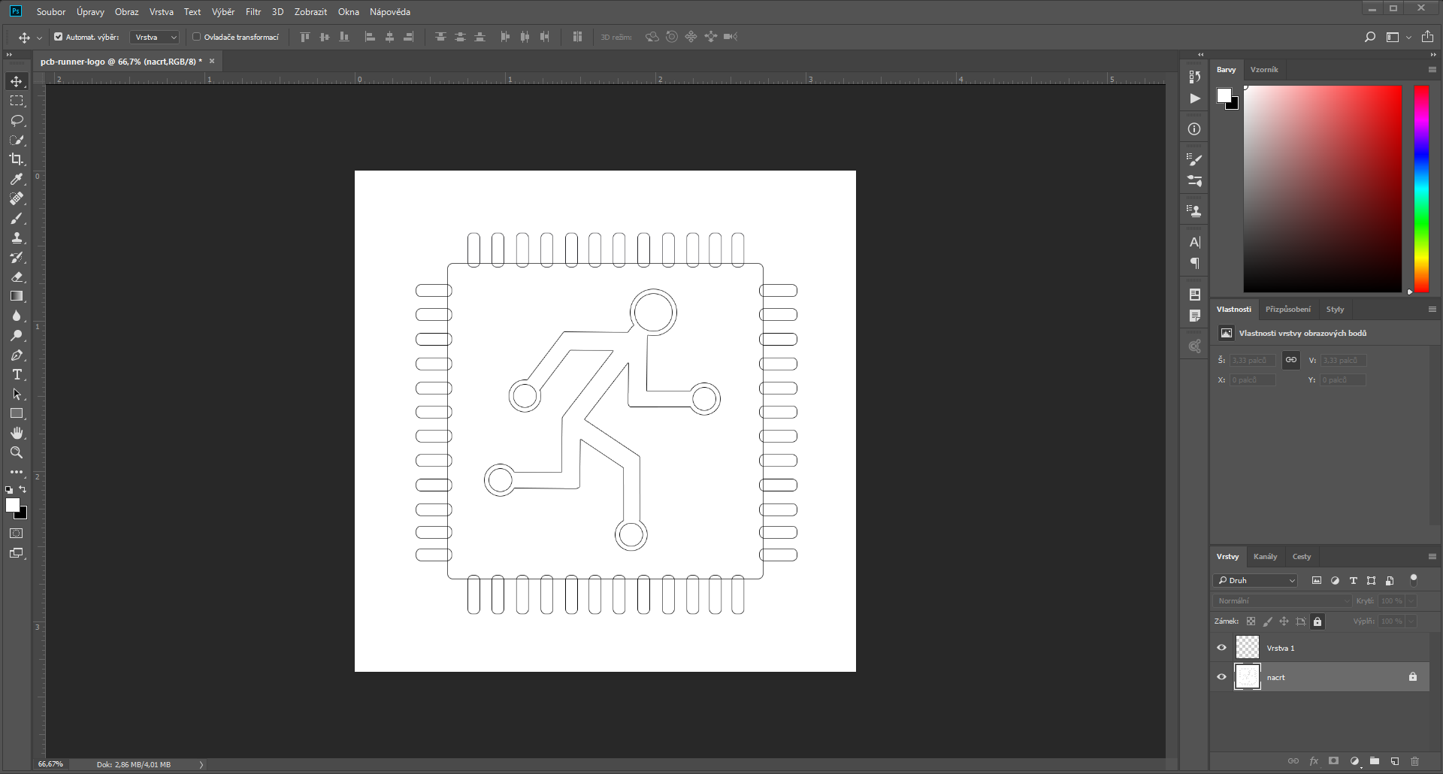Open the fx layer styles menu
The width and height of the screenshot is (1443, 774).
click(x=1314, y=761)
